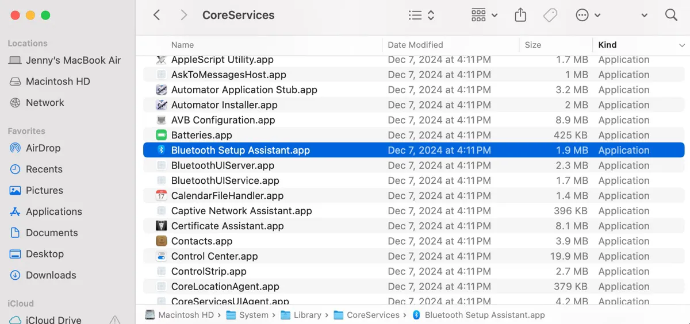
Task: Click Library in the path bar
Action: click(306, 315)
